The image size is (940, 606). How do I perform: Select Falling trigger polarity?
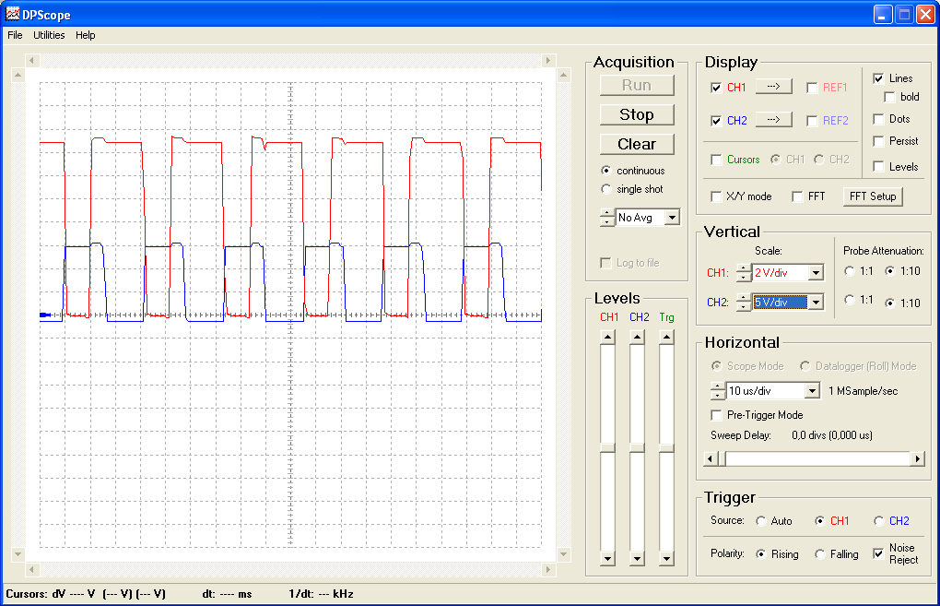(820, 554)
